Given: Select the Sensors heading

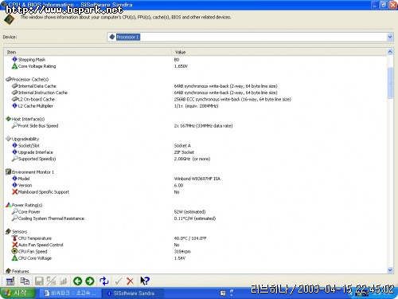Looking at the screenshot, I should (x=16, y=231).
